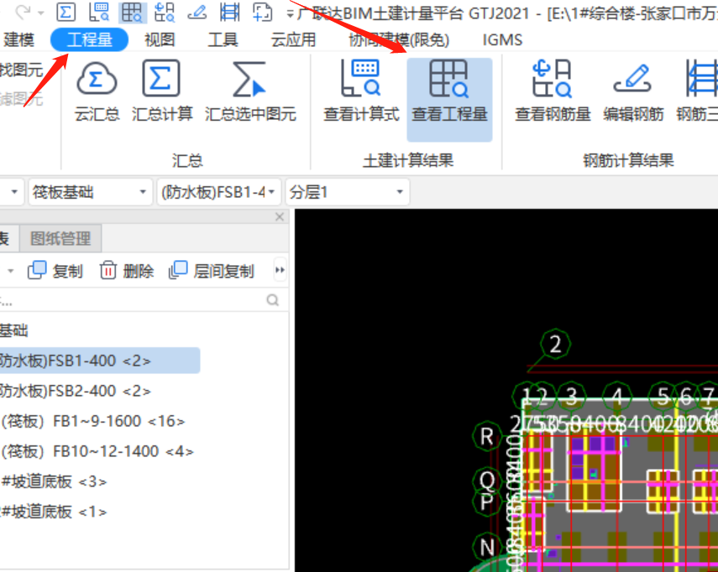
Task: Click the large axis bubble 2 above grid
Action: pyautogui.click(x=555, y=344)
